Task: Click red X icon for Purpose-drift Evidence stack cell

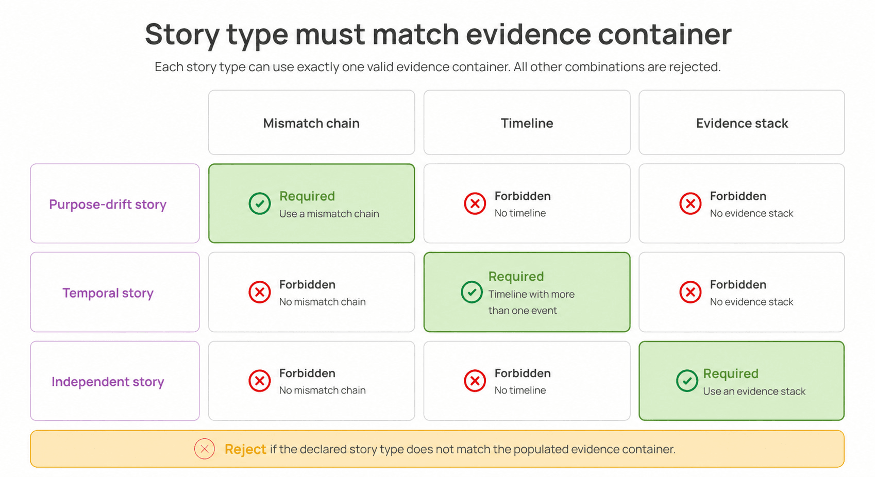Action: click(x=691, y=203)
